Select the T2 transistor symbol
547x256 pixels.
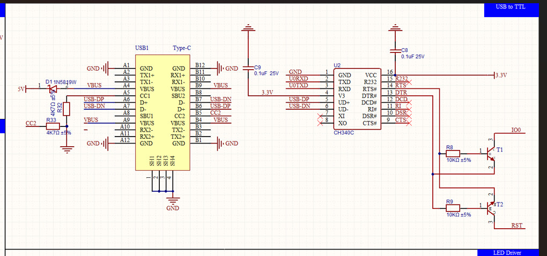click(x=490, y=206)
